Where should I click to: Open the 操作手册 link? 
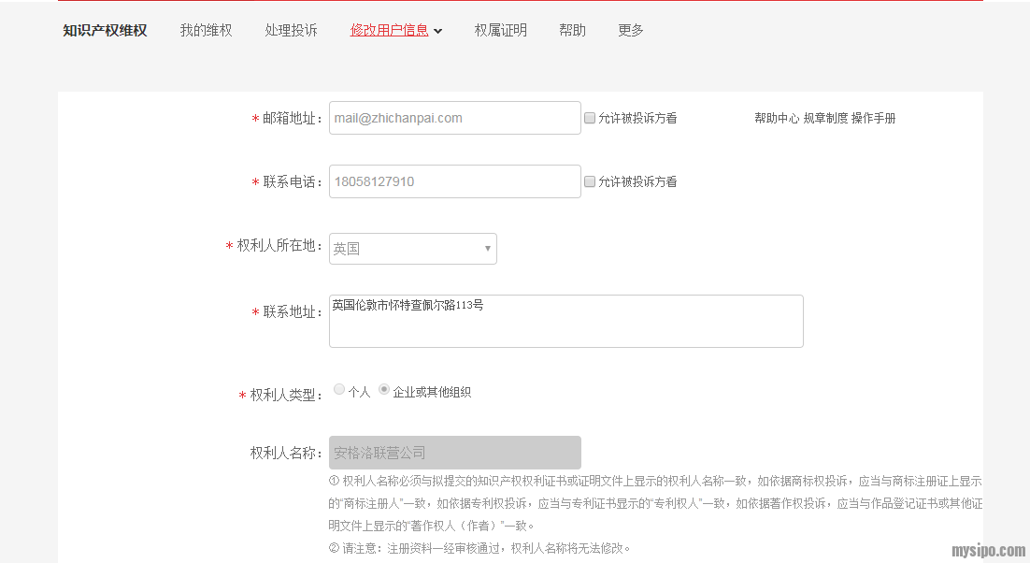pyautogui.click(x=873, y=118)
